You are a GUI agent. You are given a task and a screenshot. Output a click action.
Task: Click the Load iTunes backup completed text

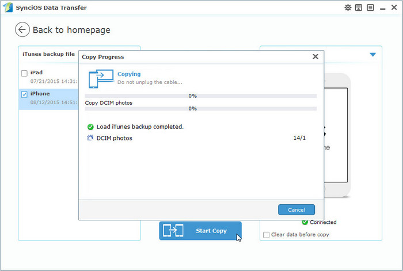coord(140,127)
